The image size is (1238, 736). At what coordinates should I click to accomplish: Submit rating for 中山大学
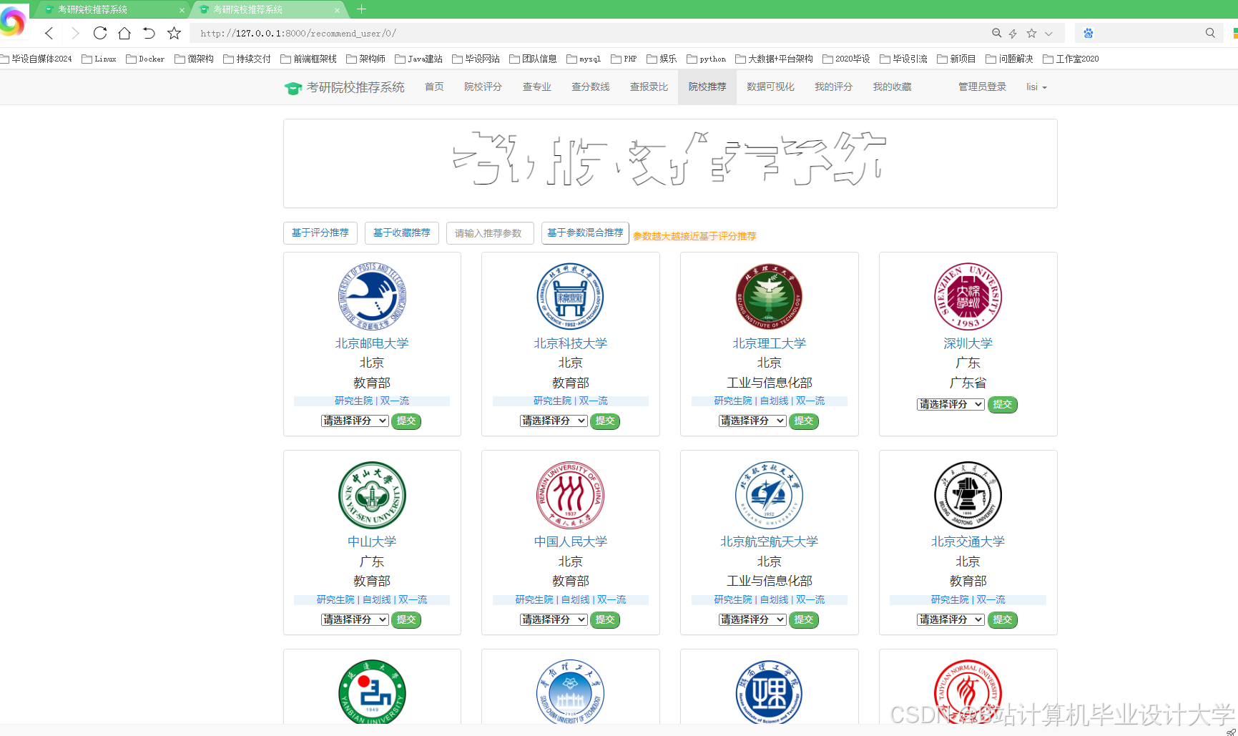(x=406, y=619)
